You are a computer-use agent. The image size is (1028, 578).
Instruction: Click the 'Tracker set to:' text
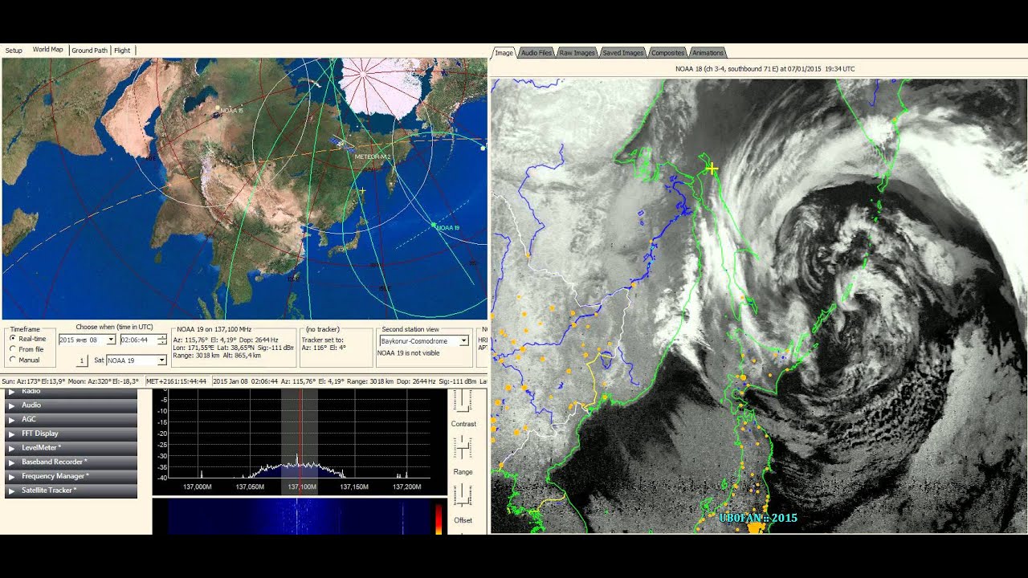point(322,340)
